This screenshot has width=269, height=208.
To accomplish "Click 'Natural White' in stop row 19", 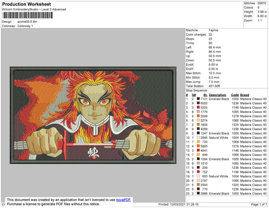I will 219,176.
